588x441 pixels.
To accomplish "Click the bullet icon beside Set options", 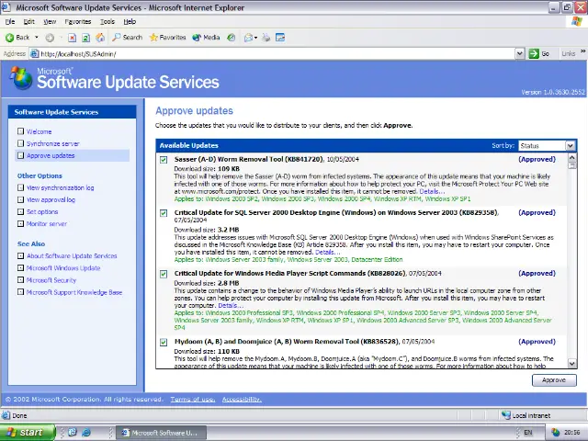I will (x=20, y=211).
